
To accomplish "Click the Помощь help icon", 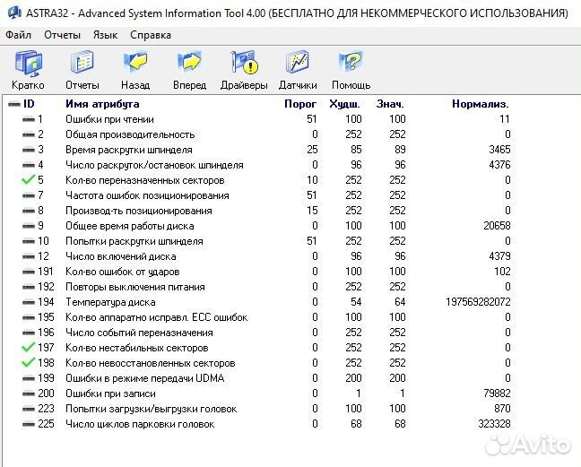I will point(351,65).
